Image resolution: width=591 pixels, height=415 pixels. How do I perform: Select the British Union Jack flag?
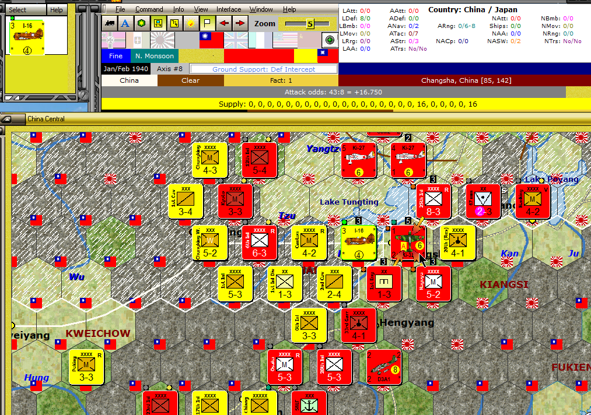(236, 40)
